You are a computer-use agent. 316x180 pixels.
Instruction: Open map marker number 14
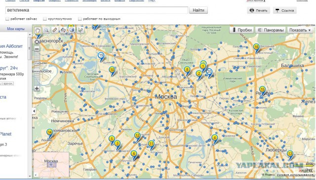pyautogui.click(x=49, y=133)
